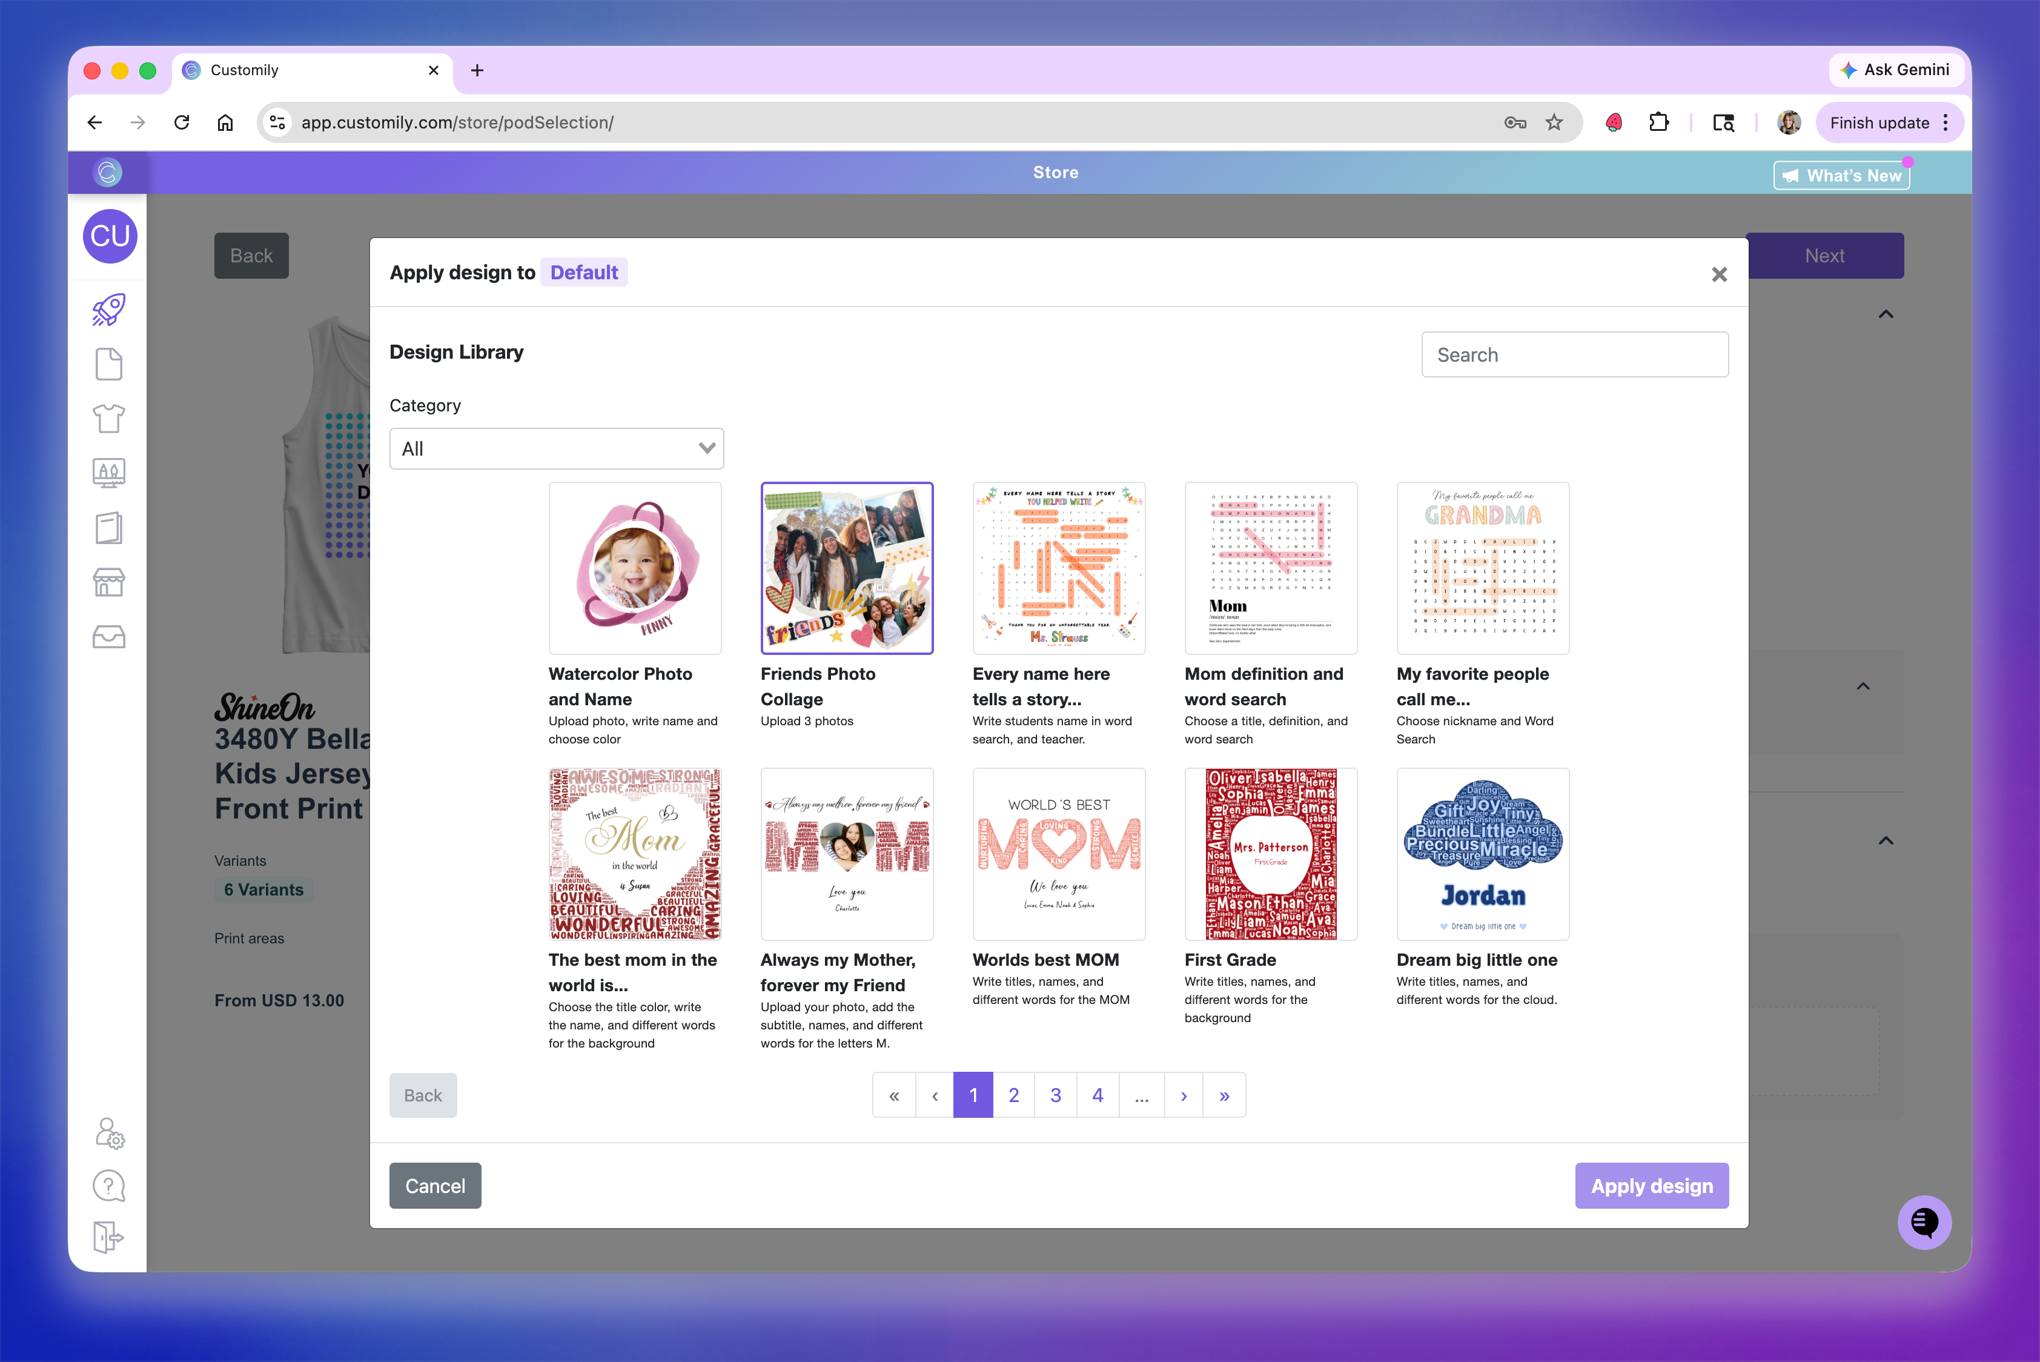
Task: Open the storefront icon in sidebar
Action: 108,582
